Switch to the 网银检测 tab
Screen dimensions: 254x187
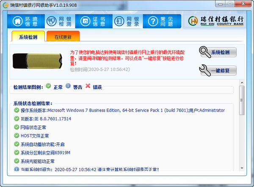point(60,21)
